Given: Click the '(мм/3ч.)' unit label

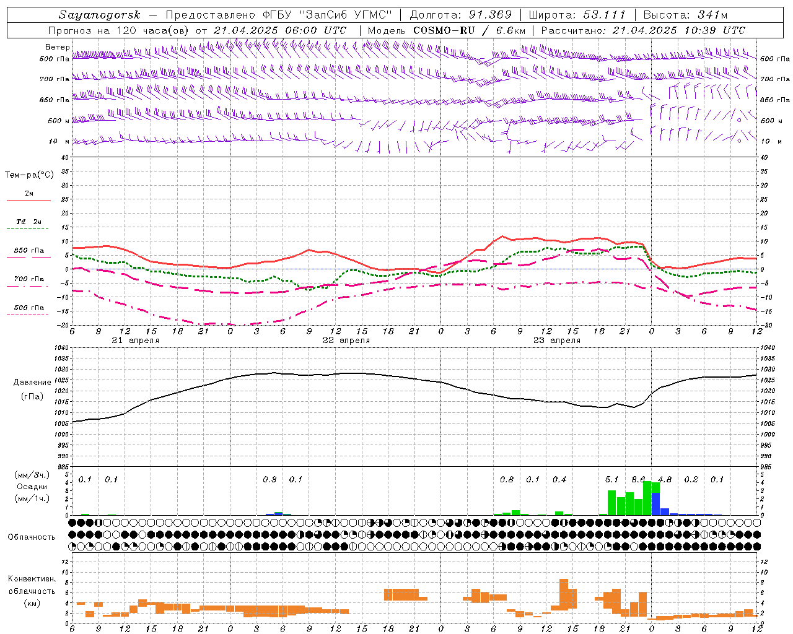Looking at the screenshot, I should click(x=32, y=475).
